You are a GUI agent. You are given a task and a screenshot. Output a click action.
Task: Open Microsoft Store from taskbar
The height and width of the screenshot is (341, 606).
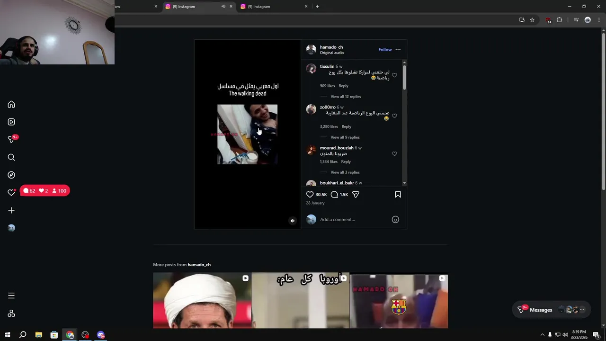[54, 335]
